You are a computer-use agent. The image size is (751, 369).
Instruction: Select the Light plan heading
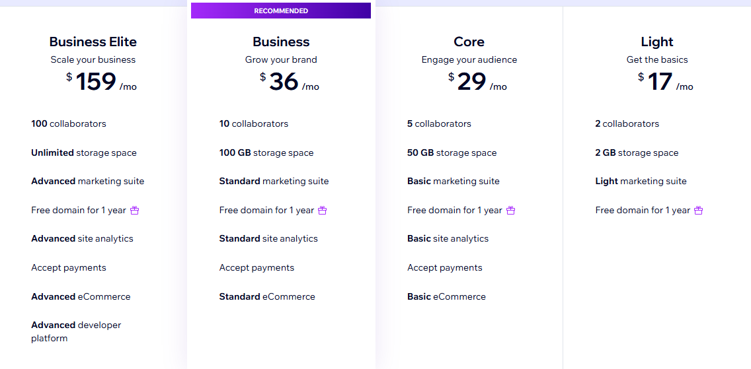tap(657, 42)
